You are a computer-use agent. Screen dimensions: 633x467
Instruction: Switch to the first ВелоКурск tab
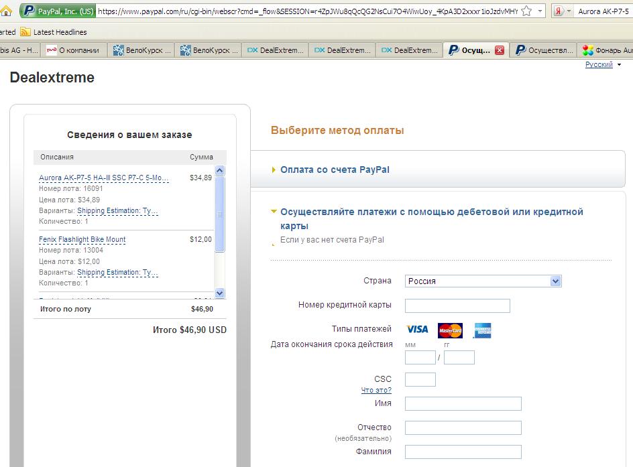click(x=141, y=50)
